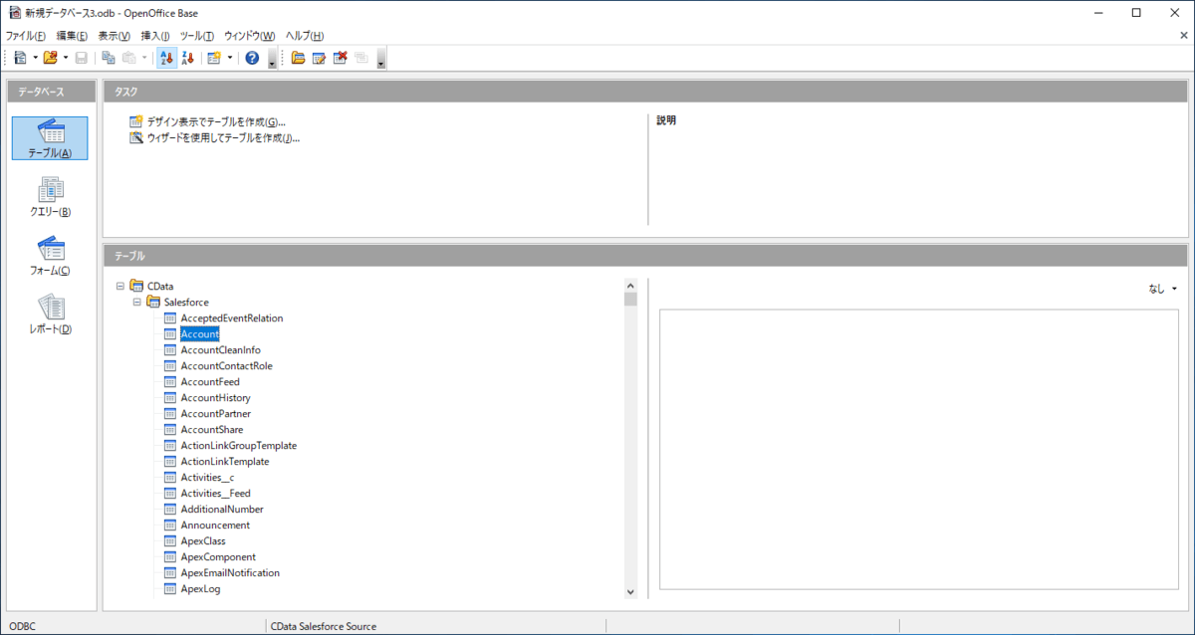Click the table list scroll-up arrow
This screenshot has width=1195, height=635.
pyautogui.click(x=630, y=285)
